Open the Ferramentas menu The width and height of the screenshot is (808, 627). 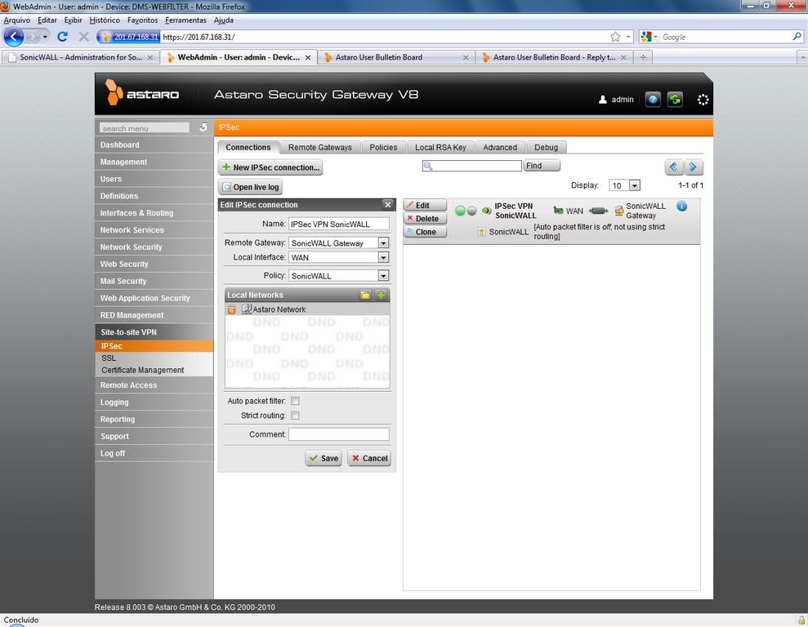coord(185,20)
